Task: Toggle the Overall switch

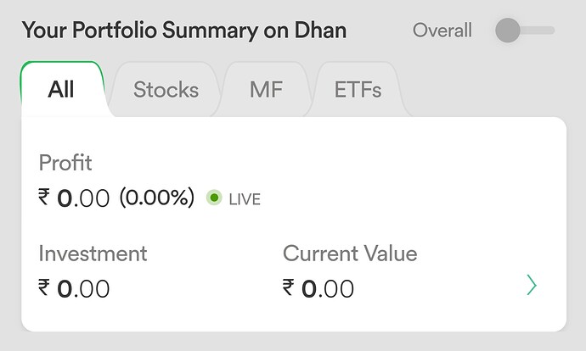Action: [x=525, y=31]
